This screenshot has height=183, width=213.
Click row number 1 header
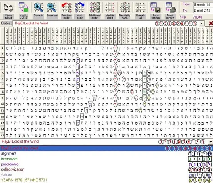point(2,48)
